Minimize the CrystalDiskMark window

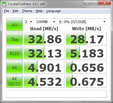pyautogui.click(x=87, y=3)
